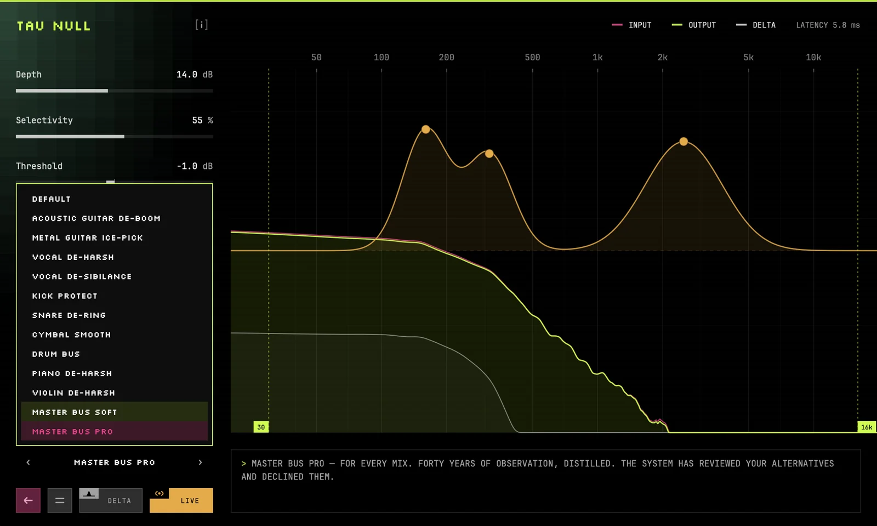This screenshot has height=526, width=877.
Task: Click the Selectivity slider track
Action: click(x=115, y=137)
